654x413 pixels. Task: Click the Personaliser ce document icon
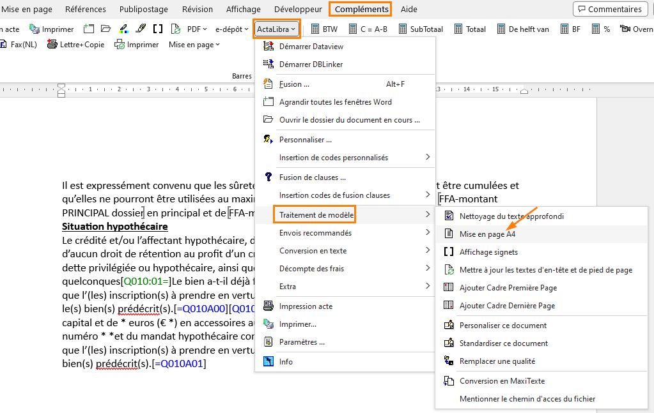point(449,325)
